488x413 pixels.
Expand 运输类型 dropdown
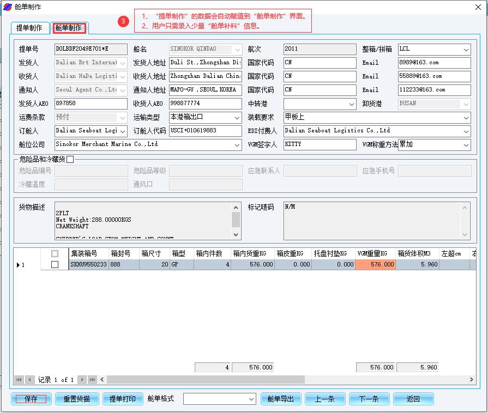237,118
